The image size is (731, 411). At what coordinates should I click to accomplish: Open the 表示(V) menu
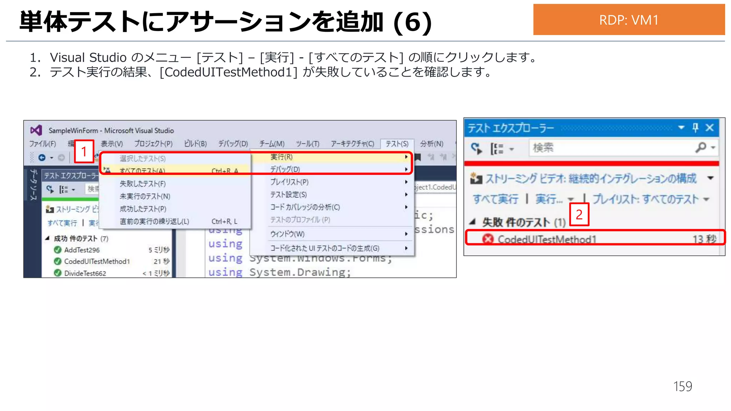click(x=112, y=143)
